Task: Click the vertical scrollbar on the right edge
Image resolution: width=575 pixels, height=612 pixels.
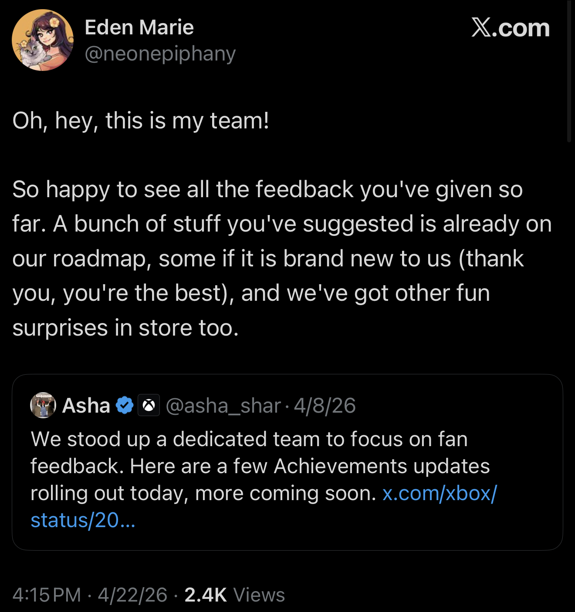Action: click(x=569, y=72)
